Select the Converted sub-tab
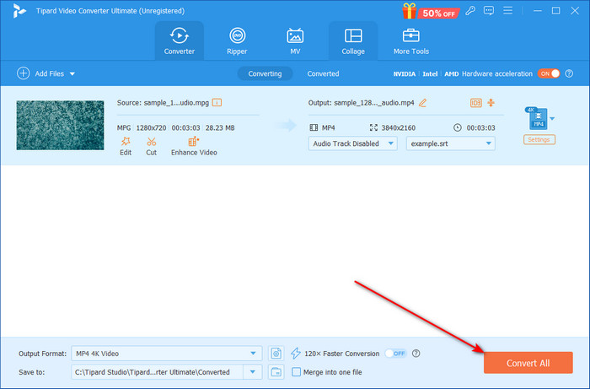 point(323,73)
